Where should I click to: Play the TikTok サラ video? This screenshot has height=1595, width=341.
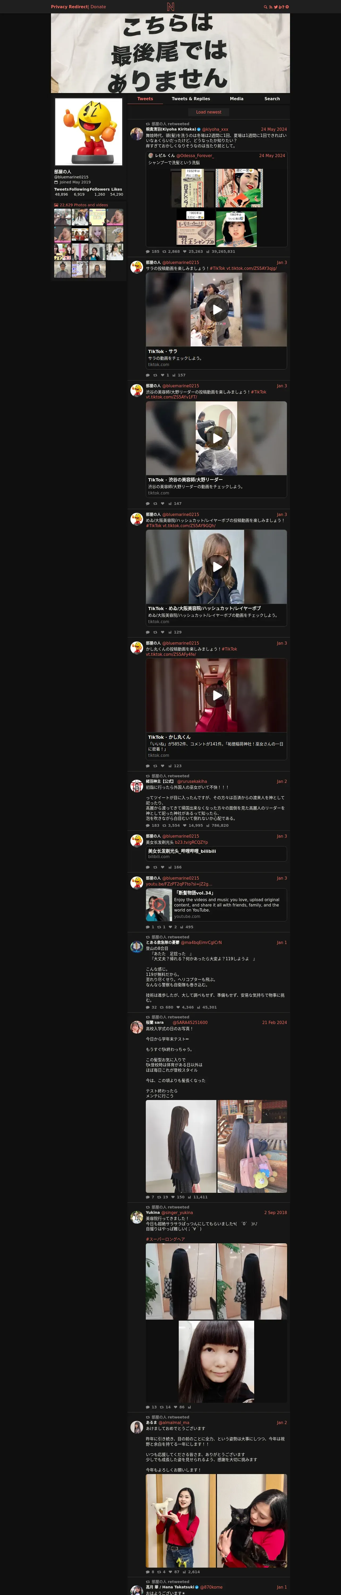(217, 310)
